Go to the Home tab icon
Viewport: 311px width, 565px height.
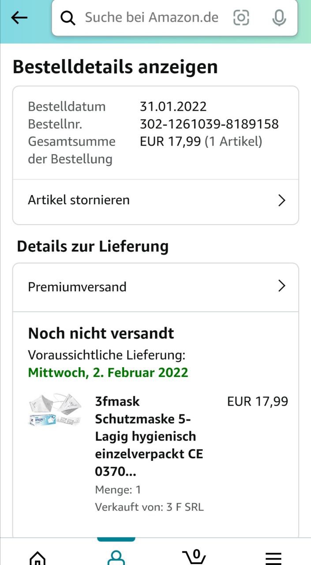[37, 558]
